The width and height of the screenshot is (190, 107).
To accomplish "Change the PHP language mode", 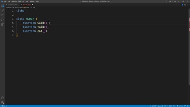I will coord(174,106).
